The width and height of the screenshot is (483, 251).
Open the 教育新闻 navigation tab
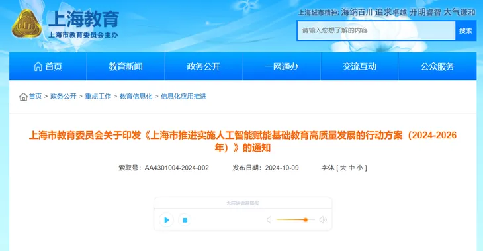tap(126, 66)
